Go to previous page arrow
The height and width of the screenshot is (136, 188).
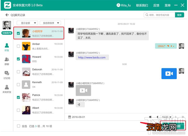(157, 117)
